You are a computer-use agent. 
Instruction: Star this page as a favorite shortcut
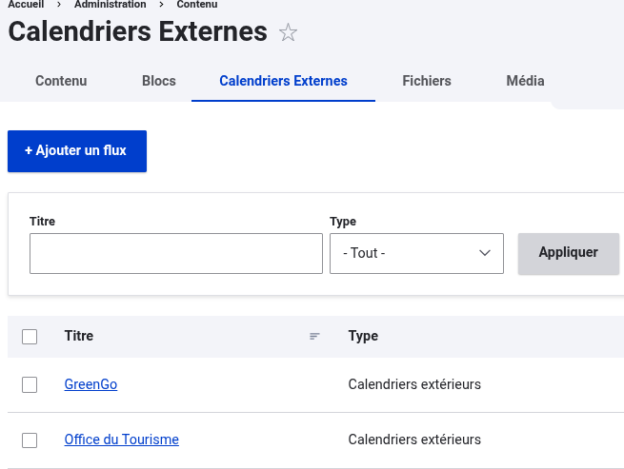click(x=288, y=33)
